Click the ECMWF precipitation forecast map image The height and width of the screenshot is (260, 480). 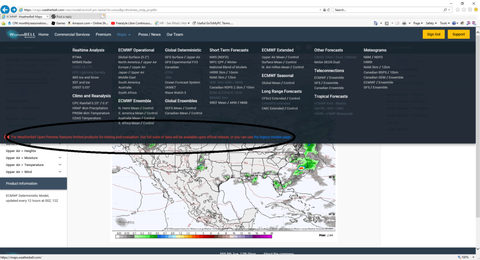point(224,186)
